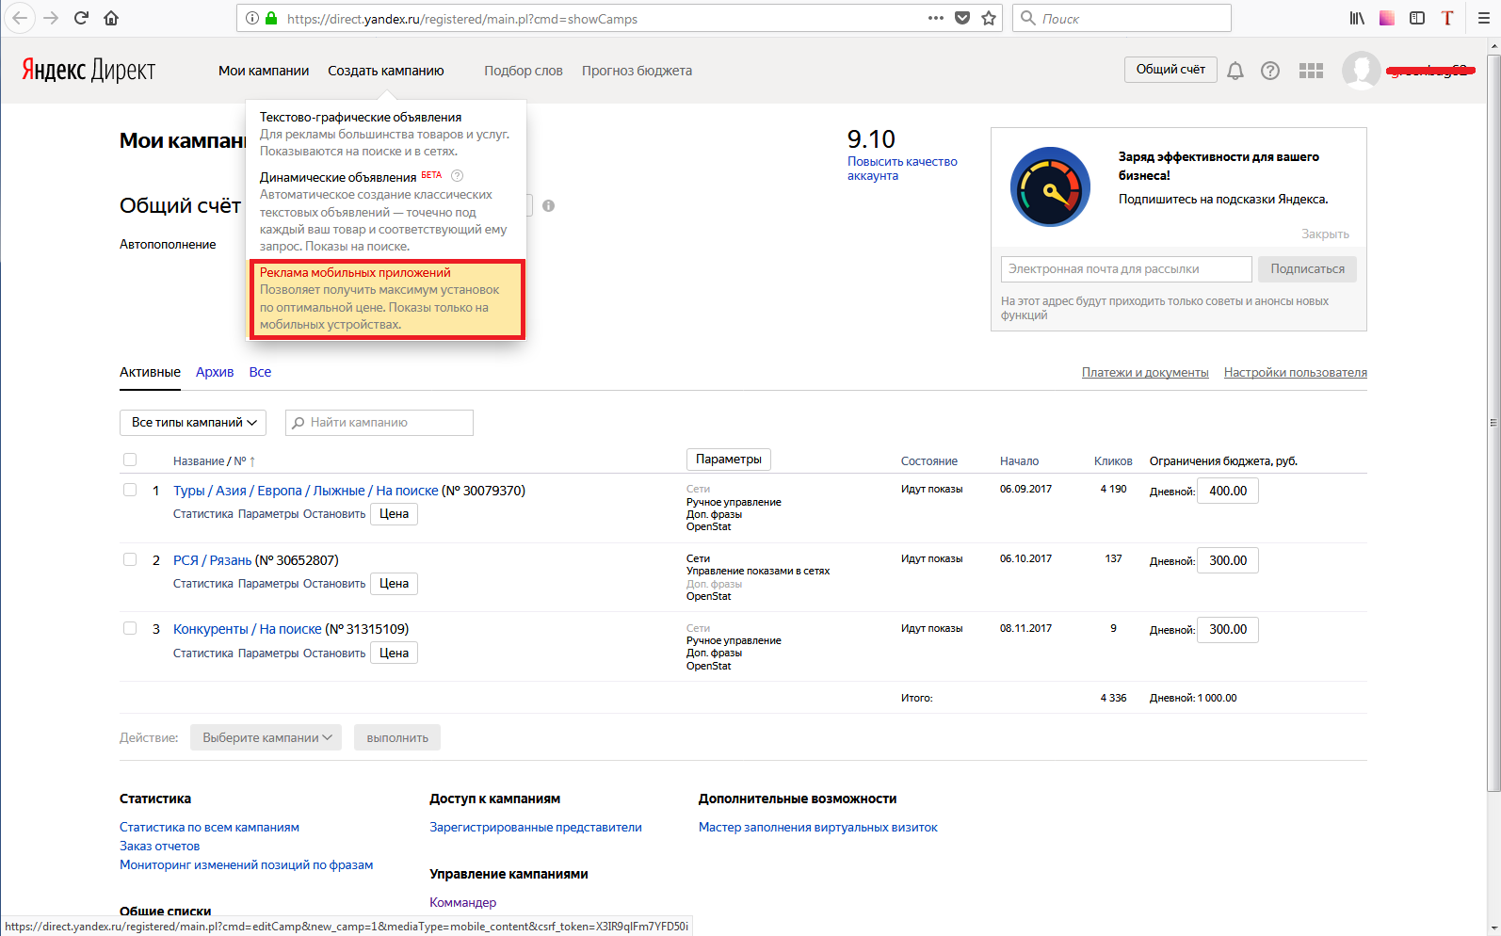Open the Все типы кампаний dropdown
The image size is (1501, 936).
coord(193,423)
